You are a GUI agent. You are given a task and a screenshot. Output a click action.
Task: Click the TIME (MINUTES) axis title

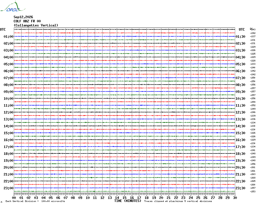click(x=128, y=201)
